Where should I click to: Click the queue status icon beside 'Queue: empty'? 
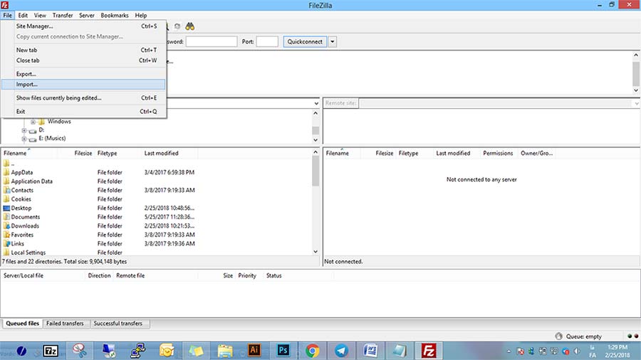tap(559, 337)
